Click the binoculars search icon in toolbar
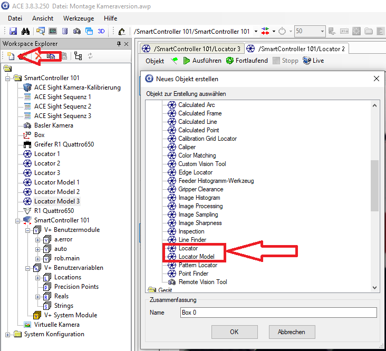Screen dimensions: 386x351 (25, 32)
